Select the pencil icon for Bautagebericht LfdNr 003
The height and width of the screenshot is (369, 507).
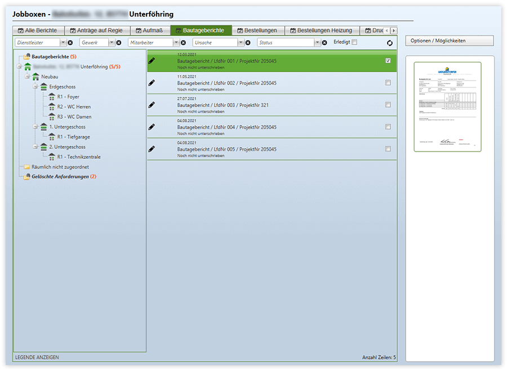pos(150,104)
